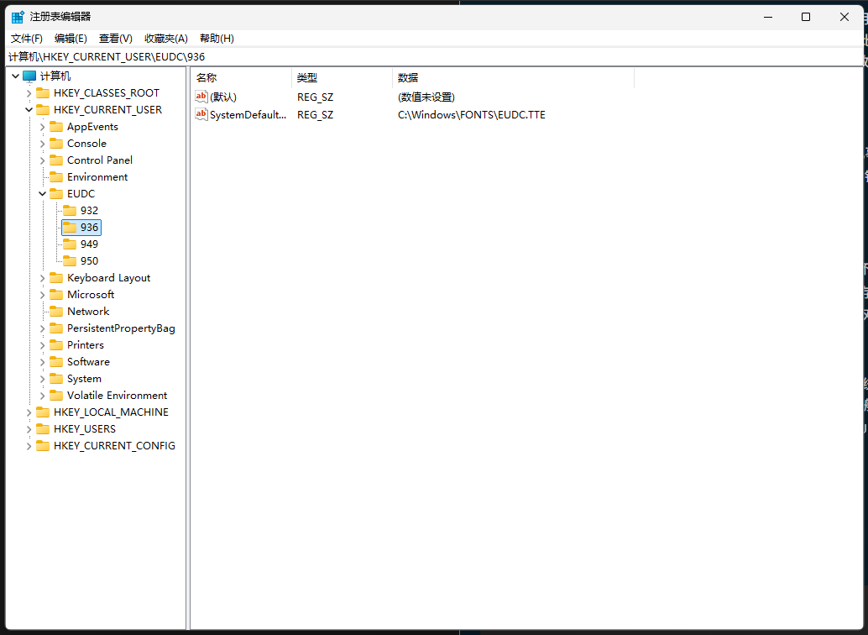This screenshot has width=868, height=635.
Task: Select the HKEY_CURRENT_CONFIG label
Action: click(x=114, y=446)
